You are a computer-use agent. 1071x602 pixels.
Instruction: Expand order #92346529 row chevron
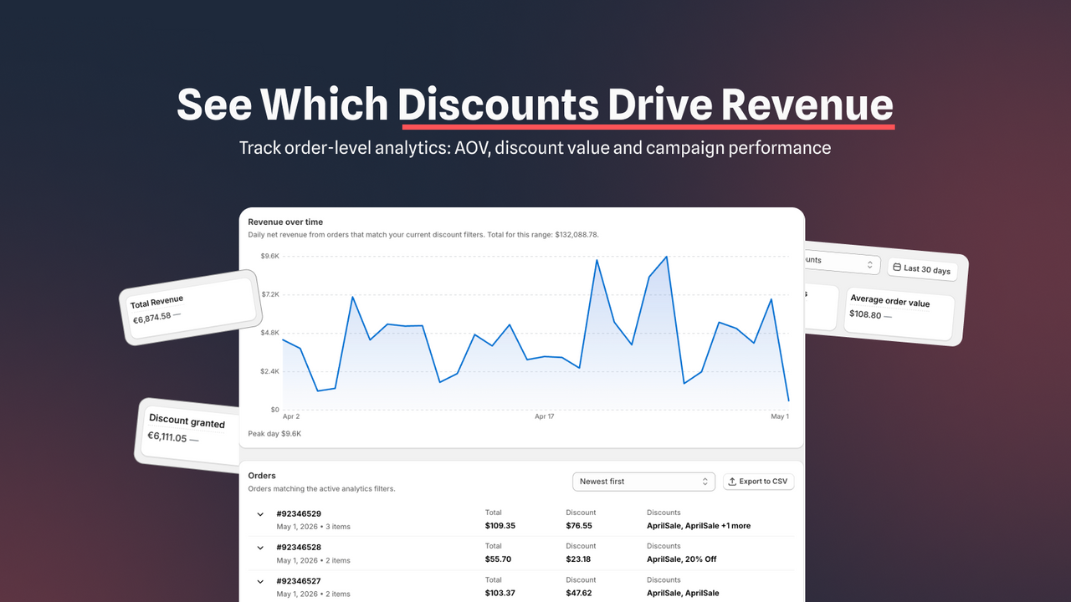[x=260, y=514]
